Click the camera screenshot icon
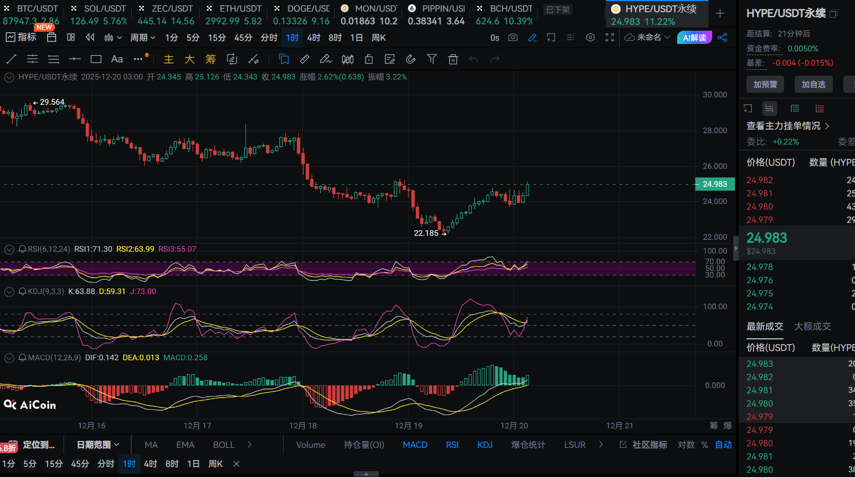Viewport: 855px width, 477px height. point(513,38)
